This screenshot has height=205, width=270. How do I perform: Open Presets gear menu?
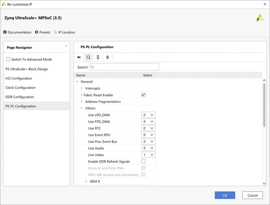click(36, 32)
